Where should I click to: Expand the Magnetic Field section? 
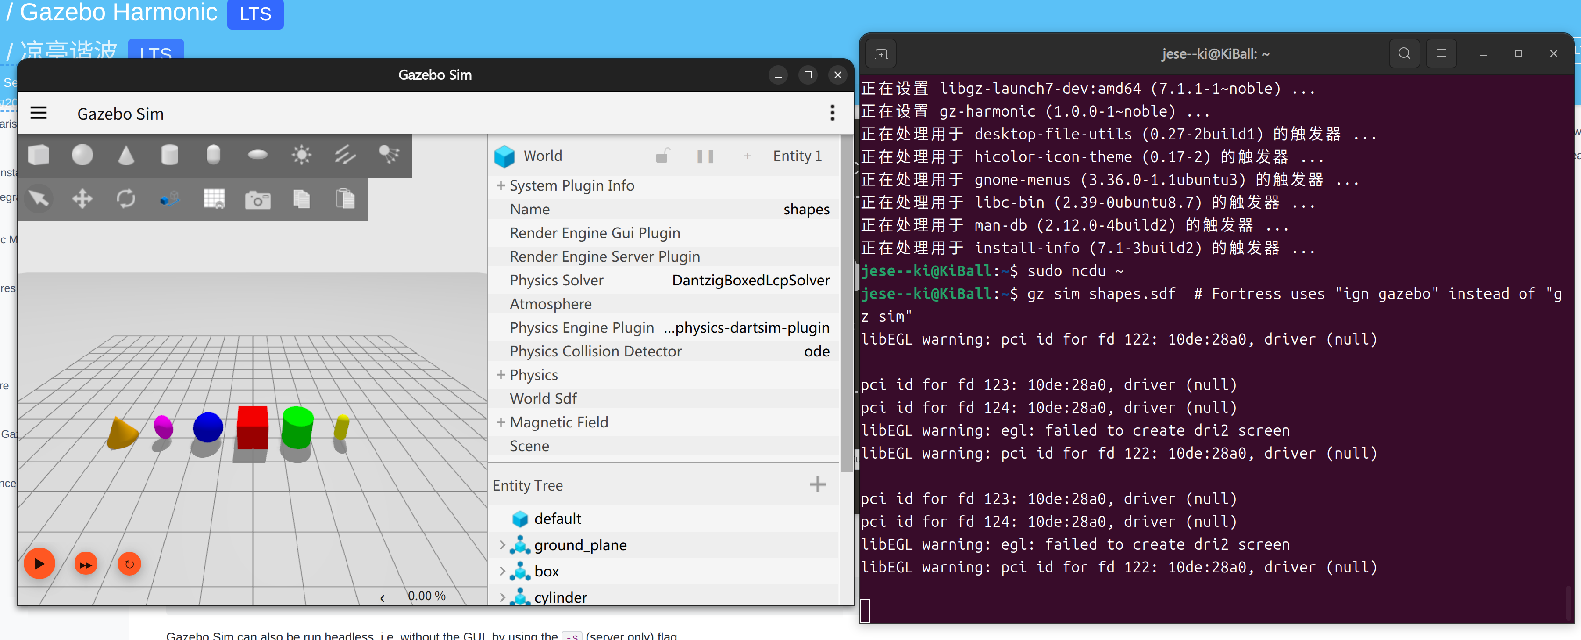[x=501, y=423]
